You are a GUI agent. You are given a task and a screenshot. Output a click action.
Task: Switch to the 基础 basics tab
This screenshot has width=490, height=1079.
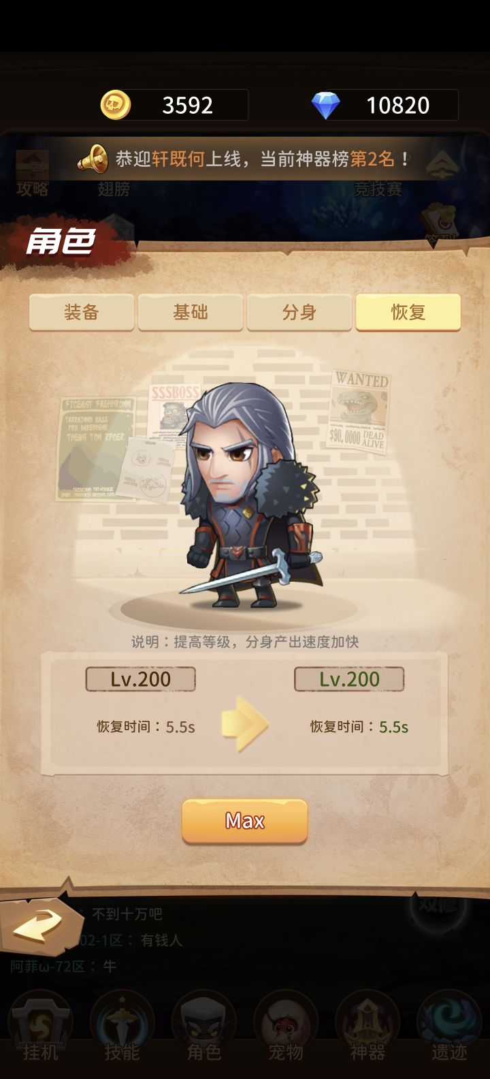click(x=191, y=313)
